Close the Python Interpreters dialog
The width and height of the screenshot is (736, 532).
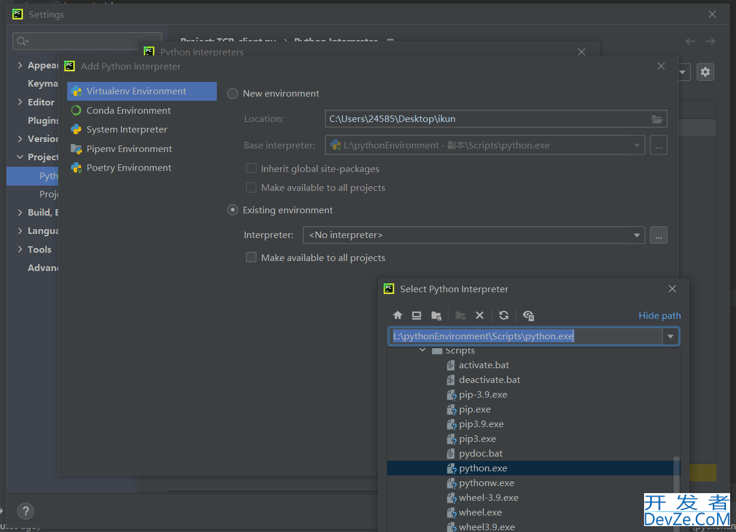click(582, 52)
